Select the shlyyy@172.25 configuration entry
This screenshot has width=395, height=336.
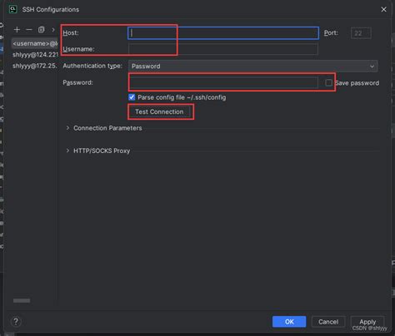click(35, 66)
